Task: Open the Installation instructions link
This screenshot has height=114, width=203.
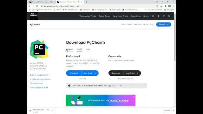Action: [x=40, y=79]
